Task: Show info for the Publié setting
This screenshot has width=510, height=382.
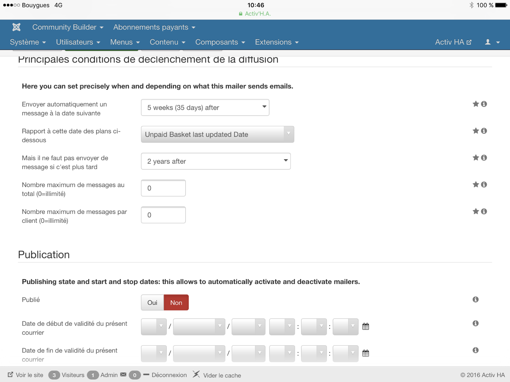Action: tap(476, 300)
